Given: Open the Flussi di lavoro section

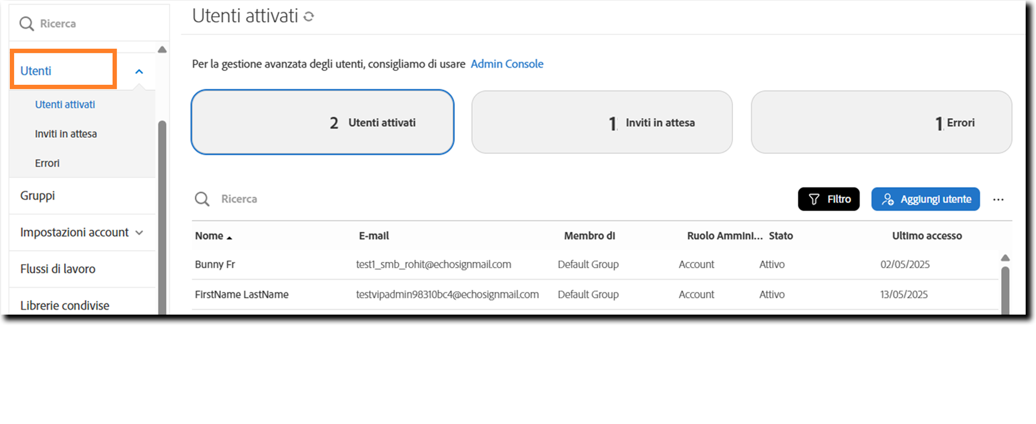Looking at the screenshot, I should tap(58, 269).
